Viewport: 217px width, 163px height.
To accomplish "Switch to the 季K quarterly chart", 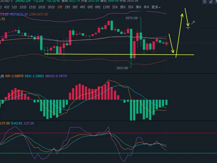I will (139, 7).
